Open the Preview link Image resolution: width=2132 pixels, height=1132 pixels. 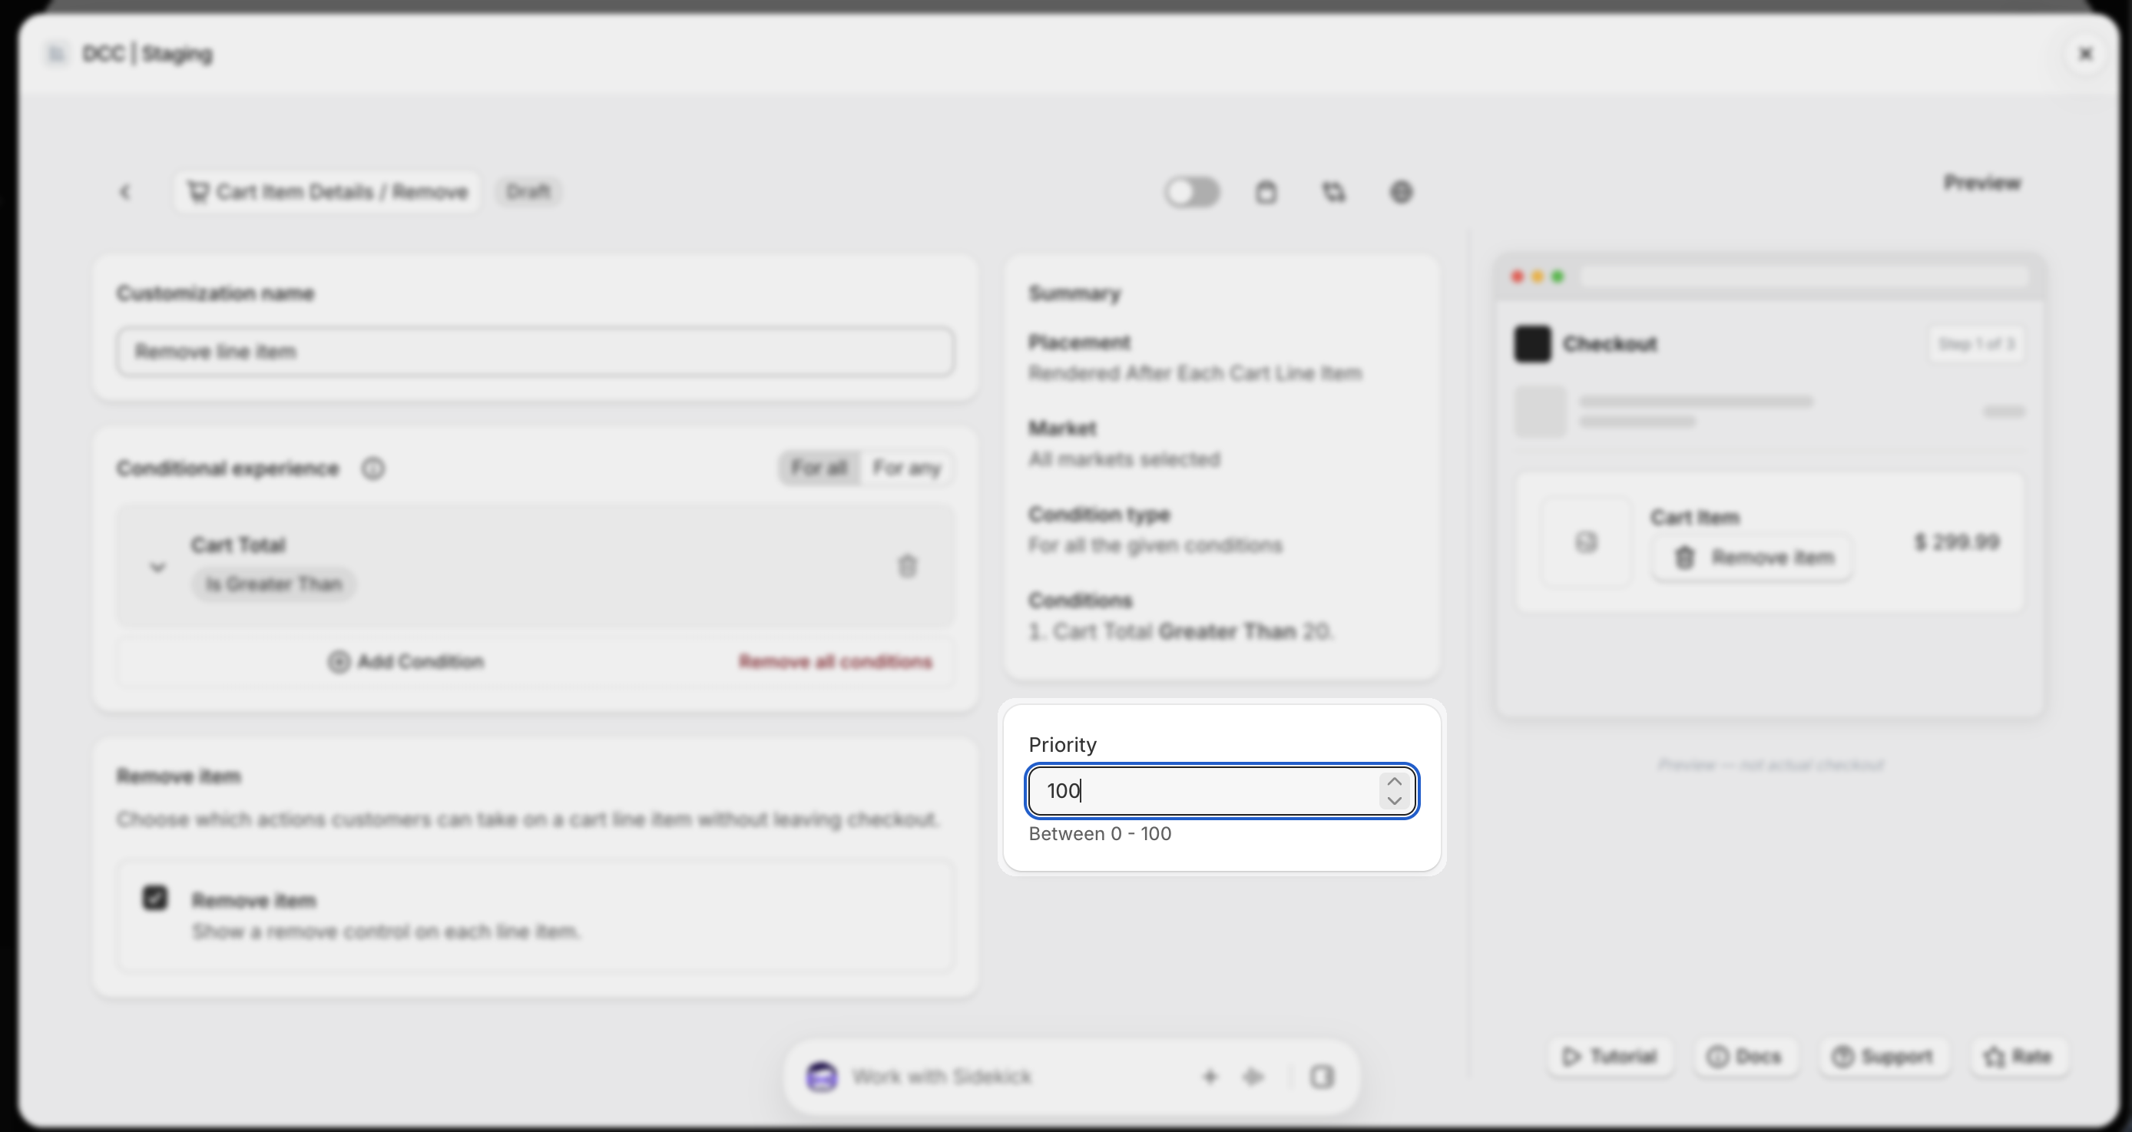[1982, 182]
